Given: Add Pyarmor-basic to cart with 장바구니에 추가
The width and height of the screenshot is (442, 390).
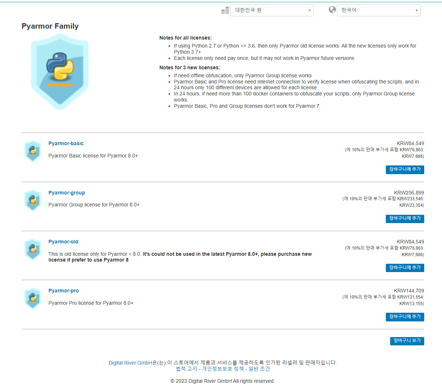Looking at the screenshot, I should click(405, 169).
